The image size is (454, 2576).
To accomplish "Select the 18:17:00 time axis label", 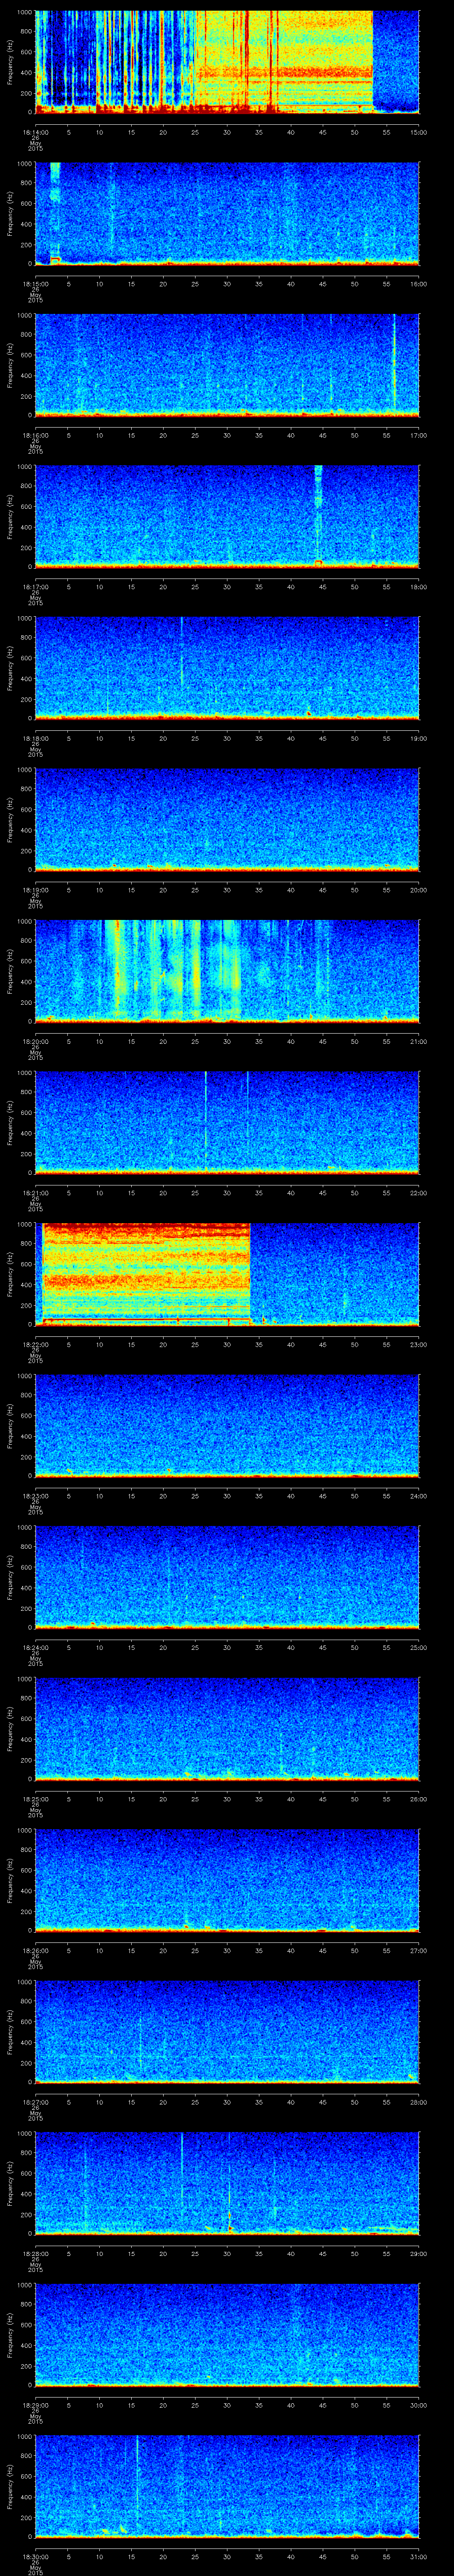I will pyautogui.click(x=35, y=587).
